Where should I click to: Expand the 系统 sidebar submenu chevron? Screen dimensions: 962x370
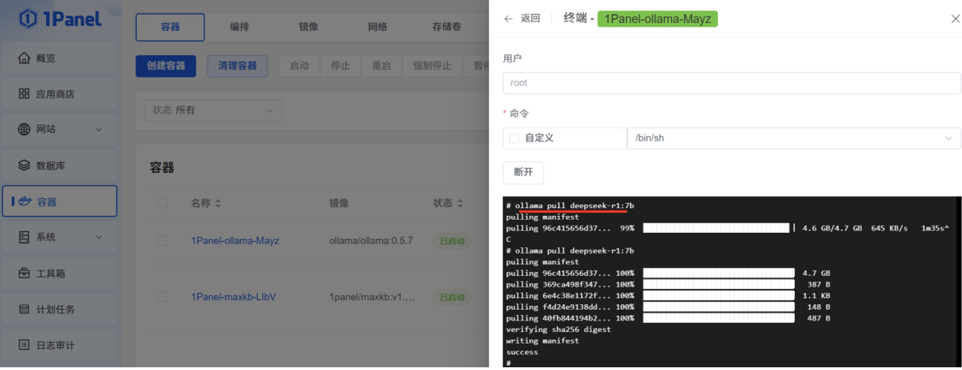(98, 237)
